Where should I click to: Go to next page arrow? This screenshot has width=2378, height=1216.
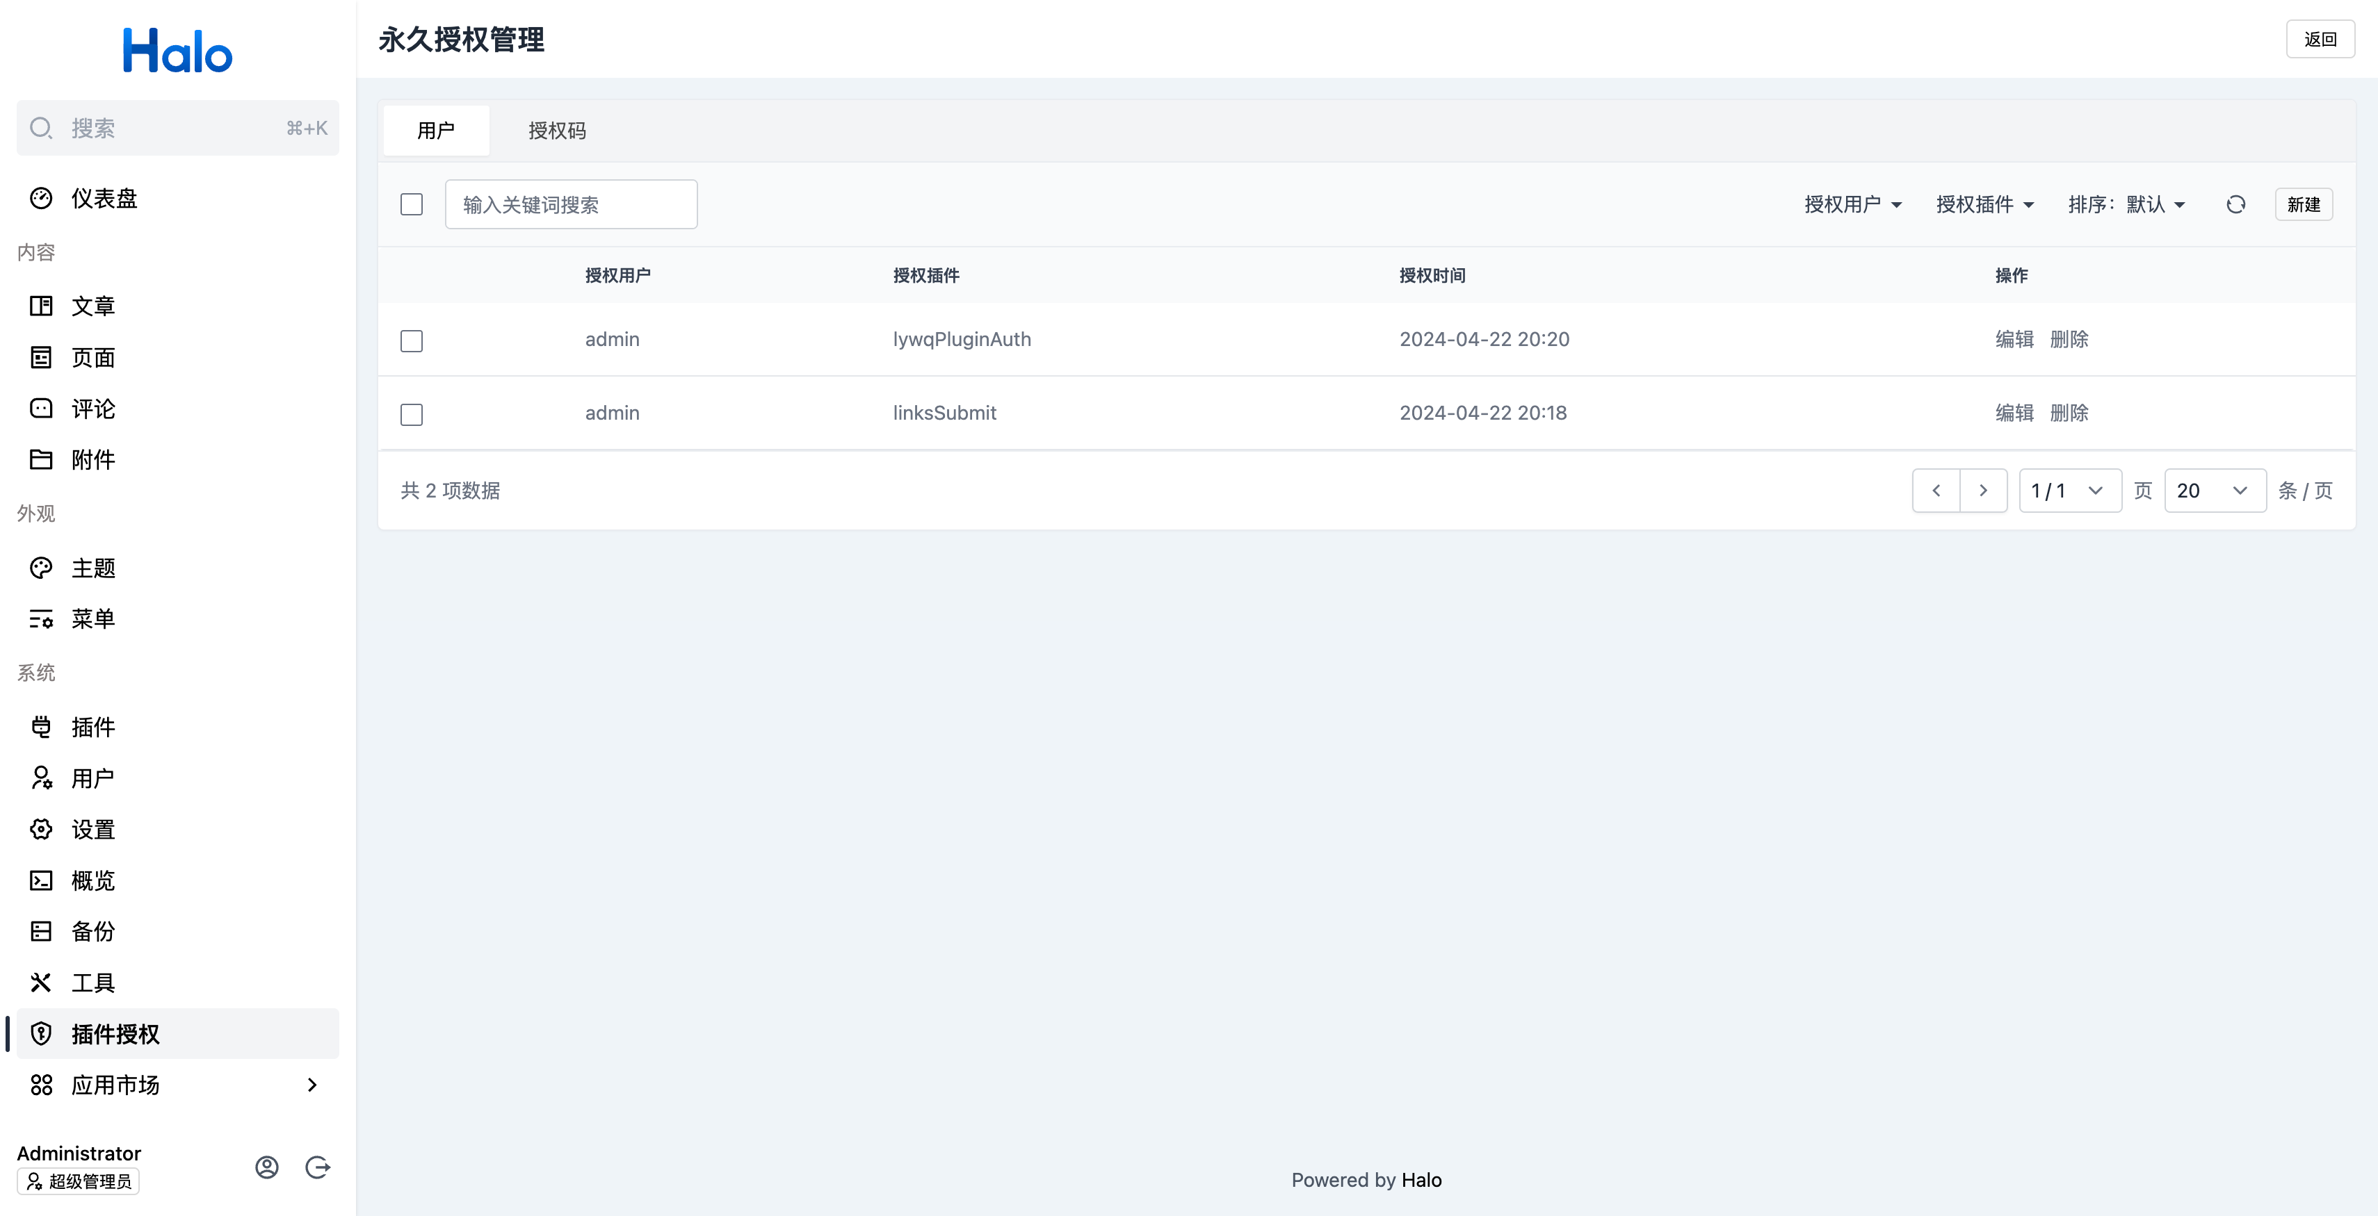click(1983, 491)
